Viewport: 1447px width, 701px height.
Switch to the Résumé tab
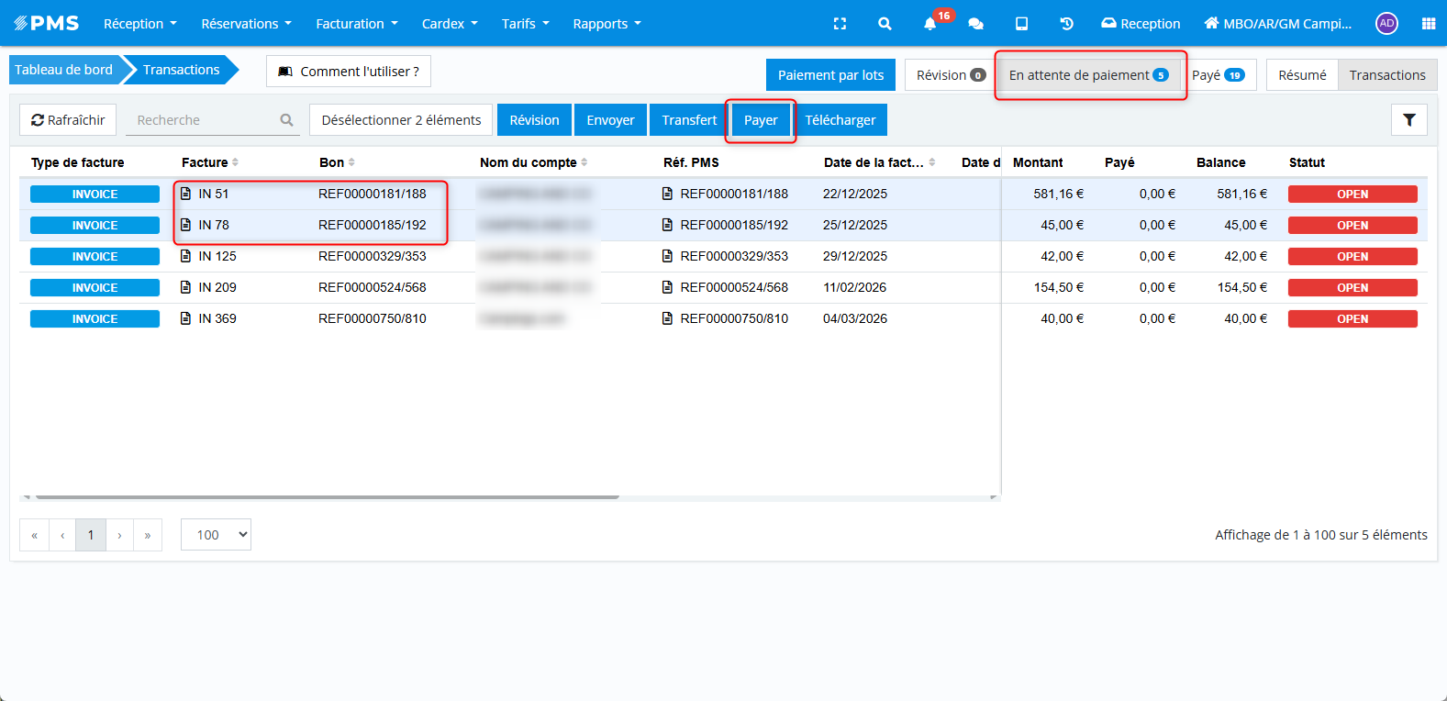pyautogui.click(x=1301, y=75)
